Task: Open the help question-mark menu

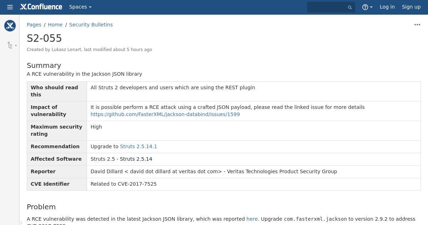Action: [367, 7]
